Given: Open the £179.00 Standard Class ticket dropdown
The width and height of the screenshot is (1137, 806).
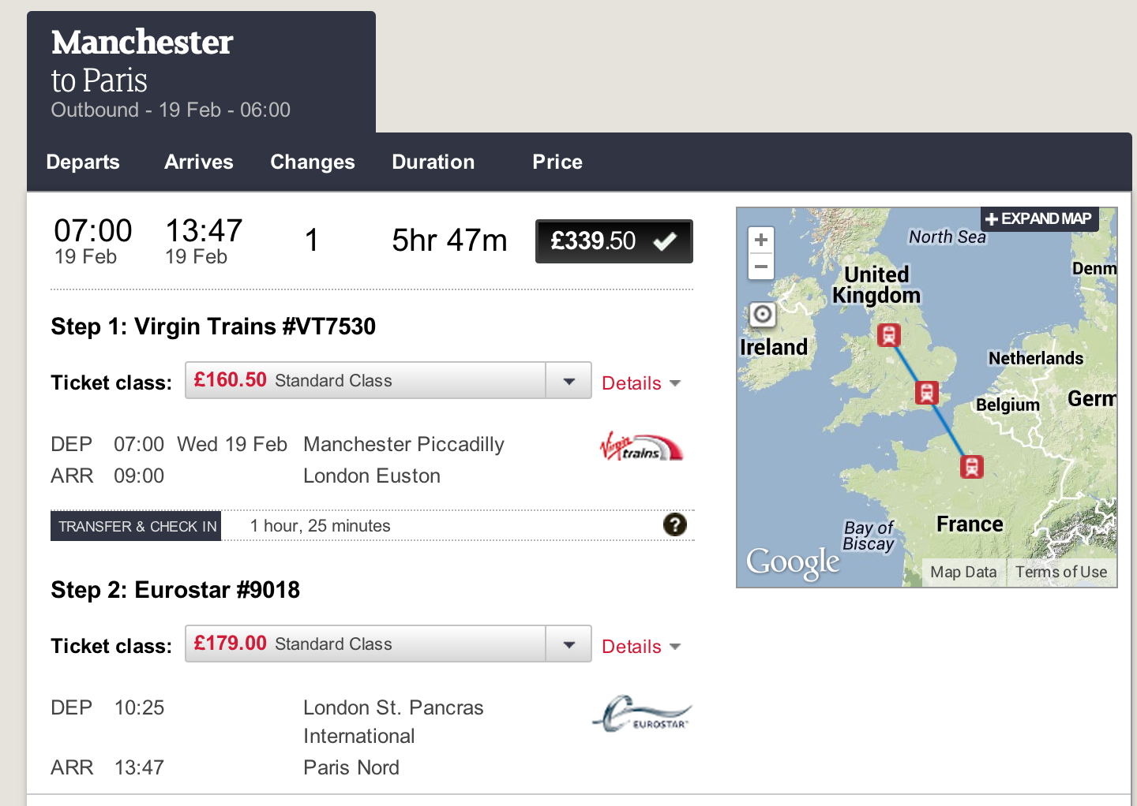Looking at the screenshot, I should (388, 644).
